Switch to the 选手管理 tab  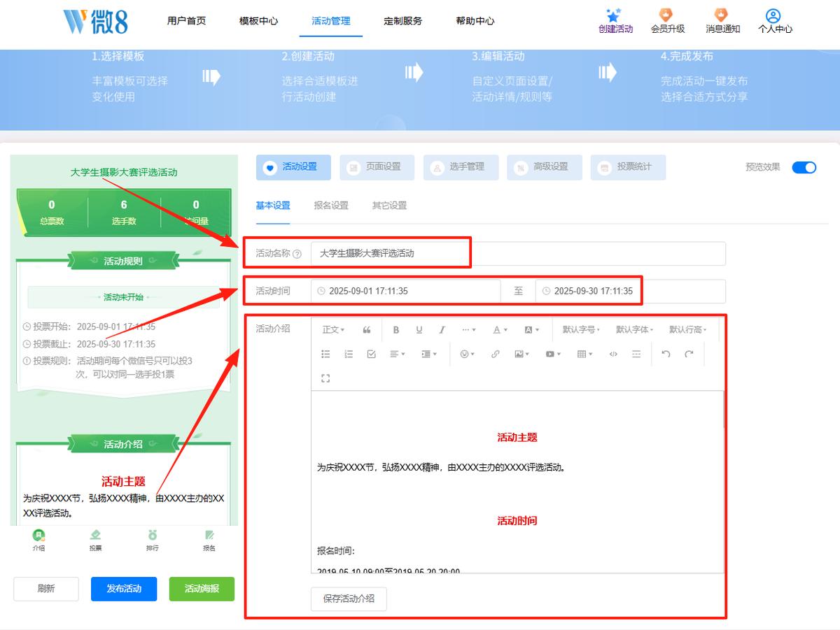461,167
